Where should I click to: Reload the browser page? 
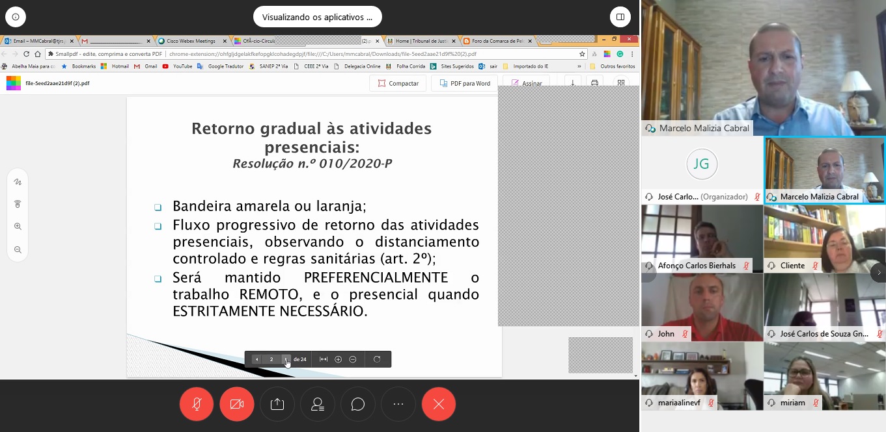pos(27,54)
